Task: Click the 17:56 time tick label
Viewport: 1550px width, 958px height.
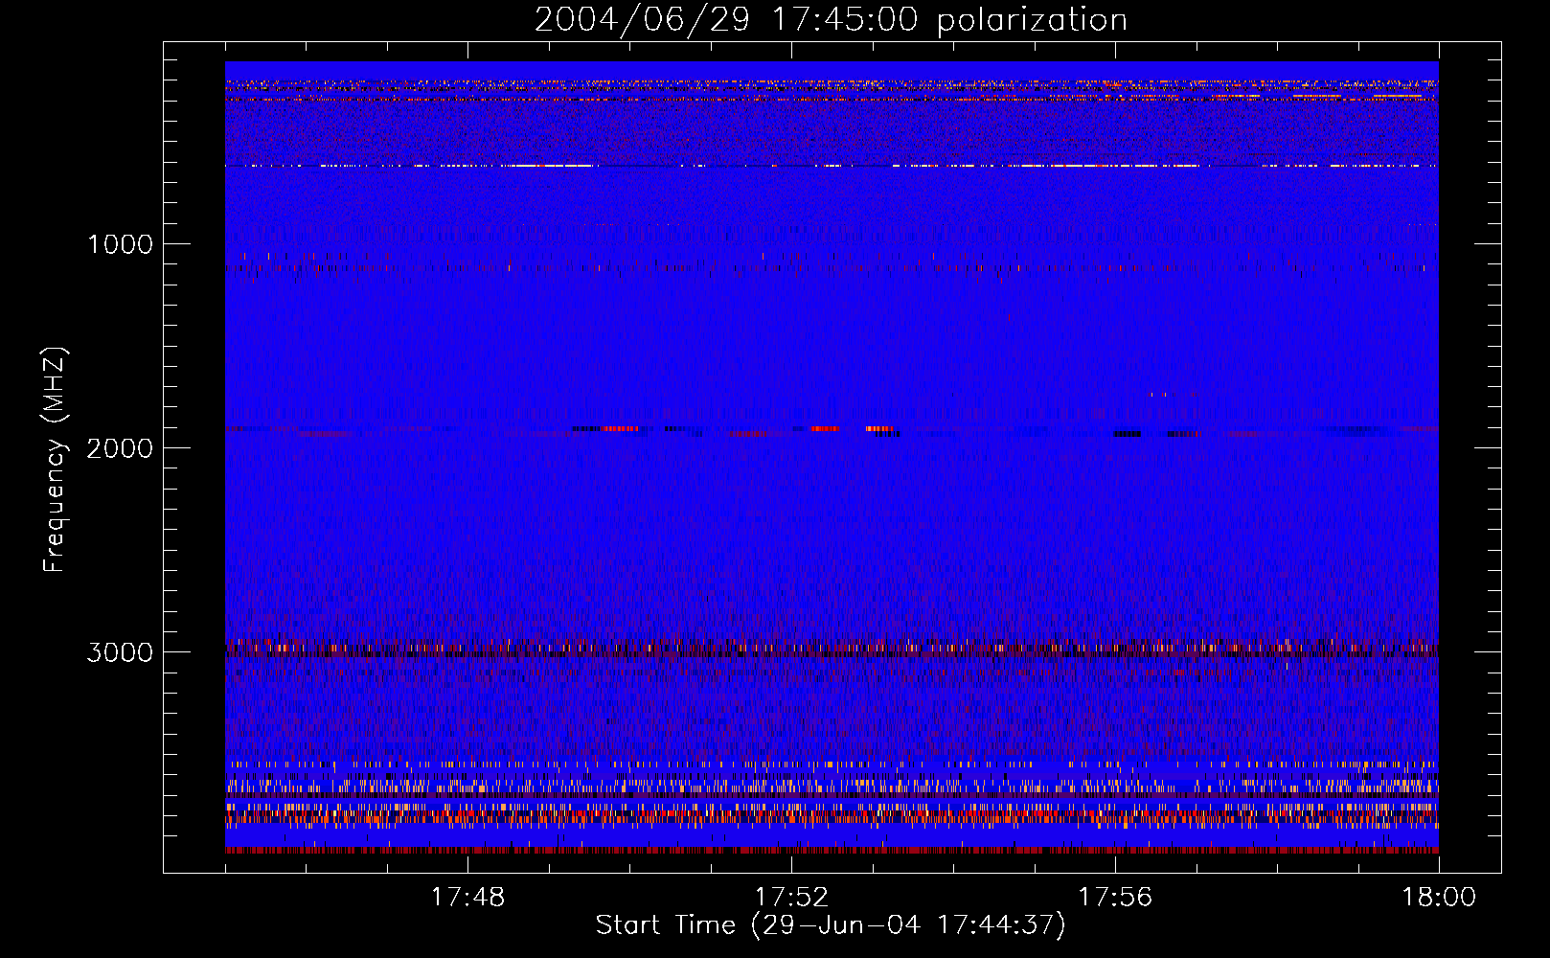Action: coord(1115,898)
